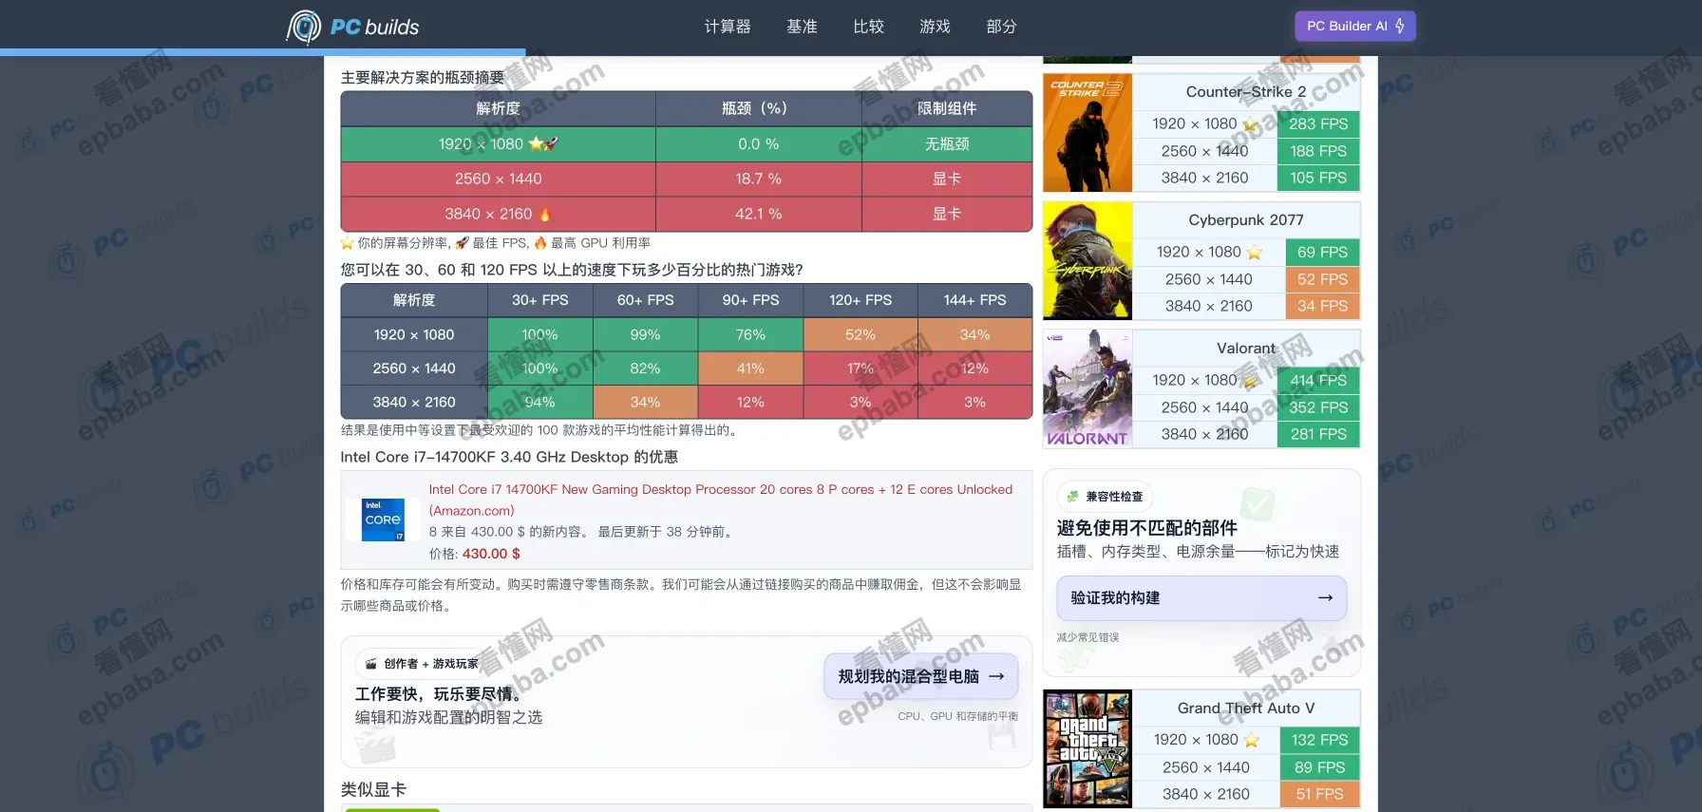Open the 部分 menu item
The width and height of the screenshot is (1702, 812).
(x=1001, y=27)
